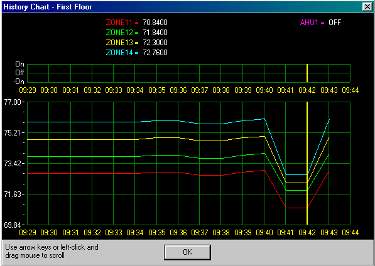Click the scroll instruction text at the bottom
Viewport: 375px width, 266px height.
click(x=52, y=251)
